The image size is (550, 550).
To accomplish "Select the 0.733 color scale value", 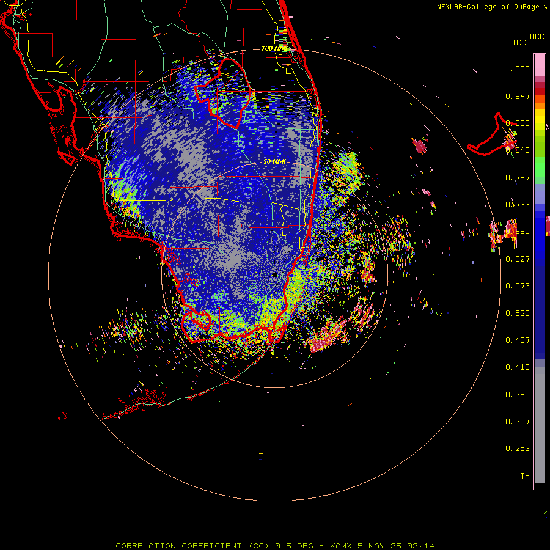I will pyautogui.click(x=518, y=205).
